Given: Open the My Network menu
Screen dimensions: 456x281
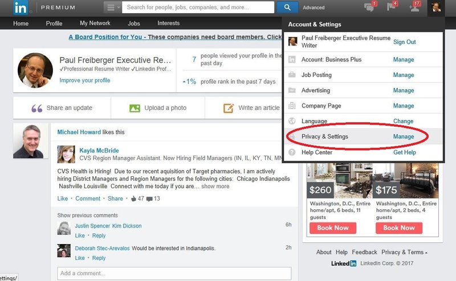Looking at the screenshot, I should 95,23.
